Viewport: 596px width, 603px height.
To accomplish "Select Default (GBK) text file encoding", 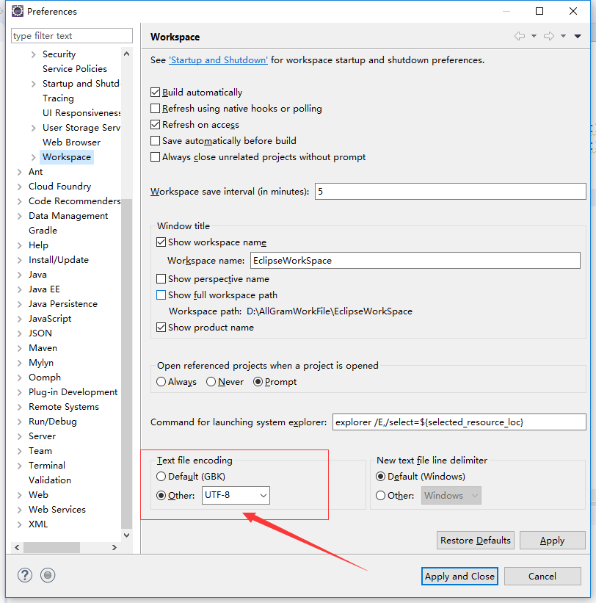I will 161,477.
